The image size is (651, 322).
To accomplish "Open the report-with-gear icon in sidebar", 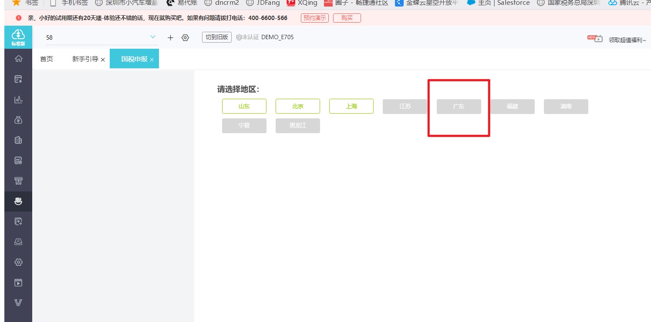I will pos(18,161).
